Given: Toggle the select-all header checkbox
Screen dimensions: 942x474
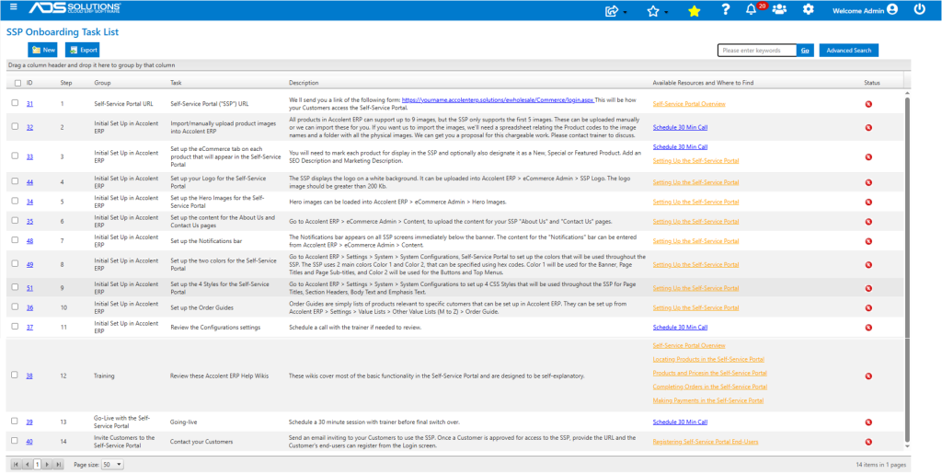Looking at the screenshot, I should pyautogui.click(x=17, y=83).
